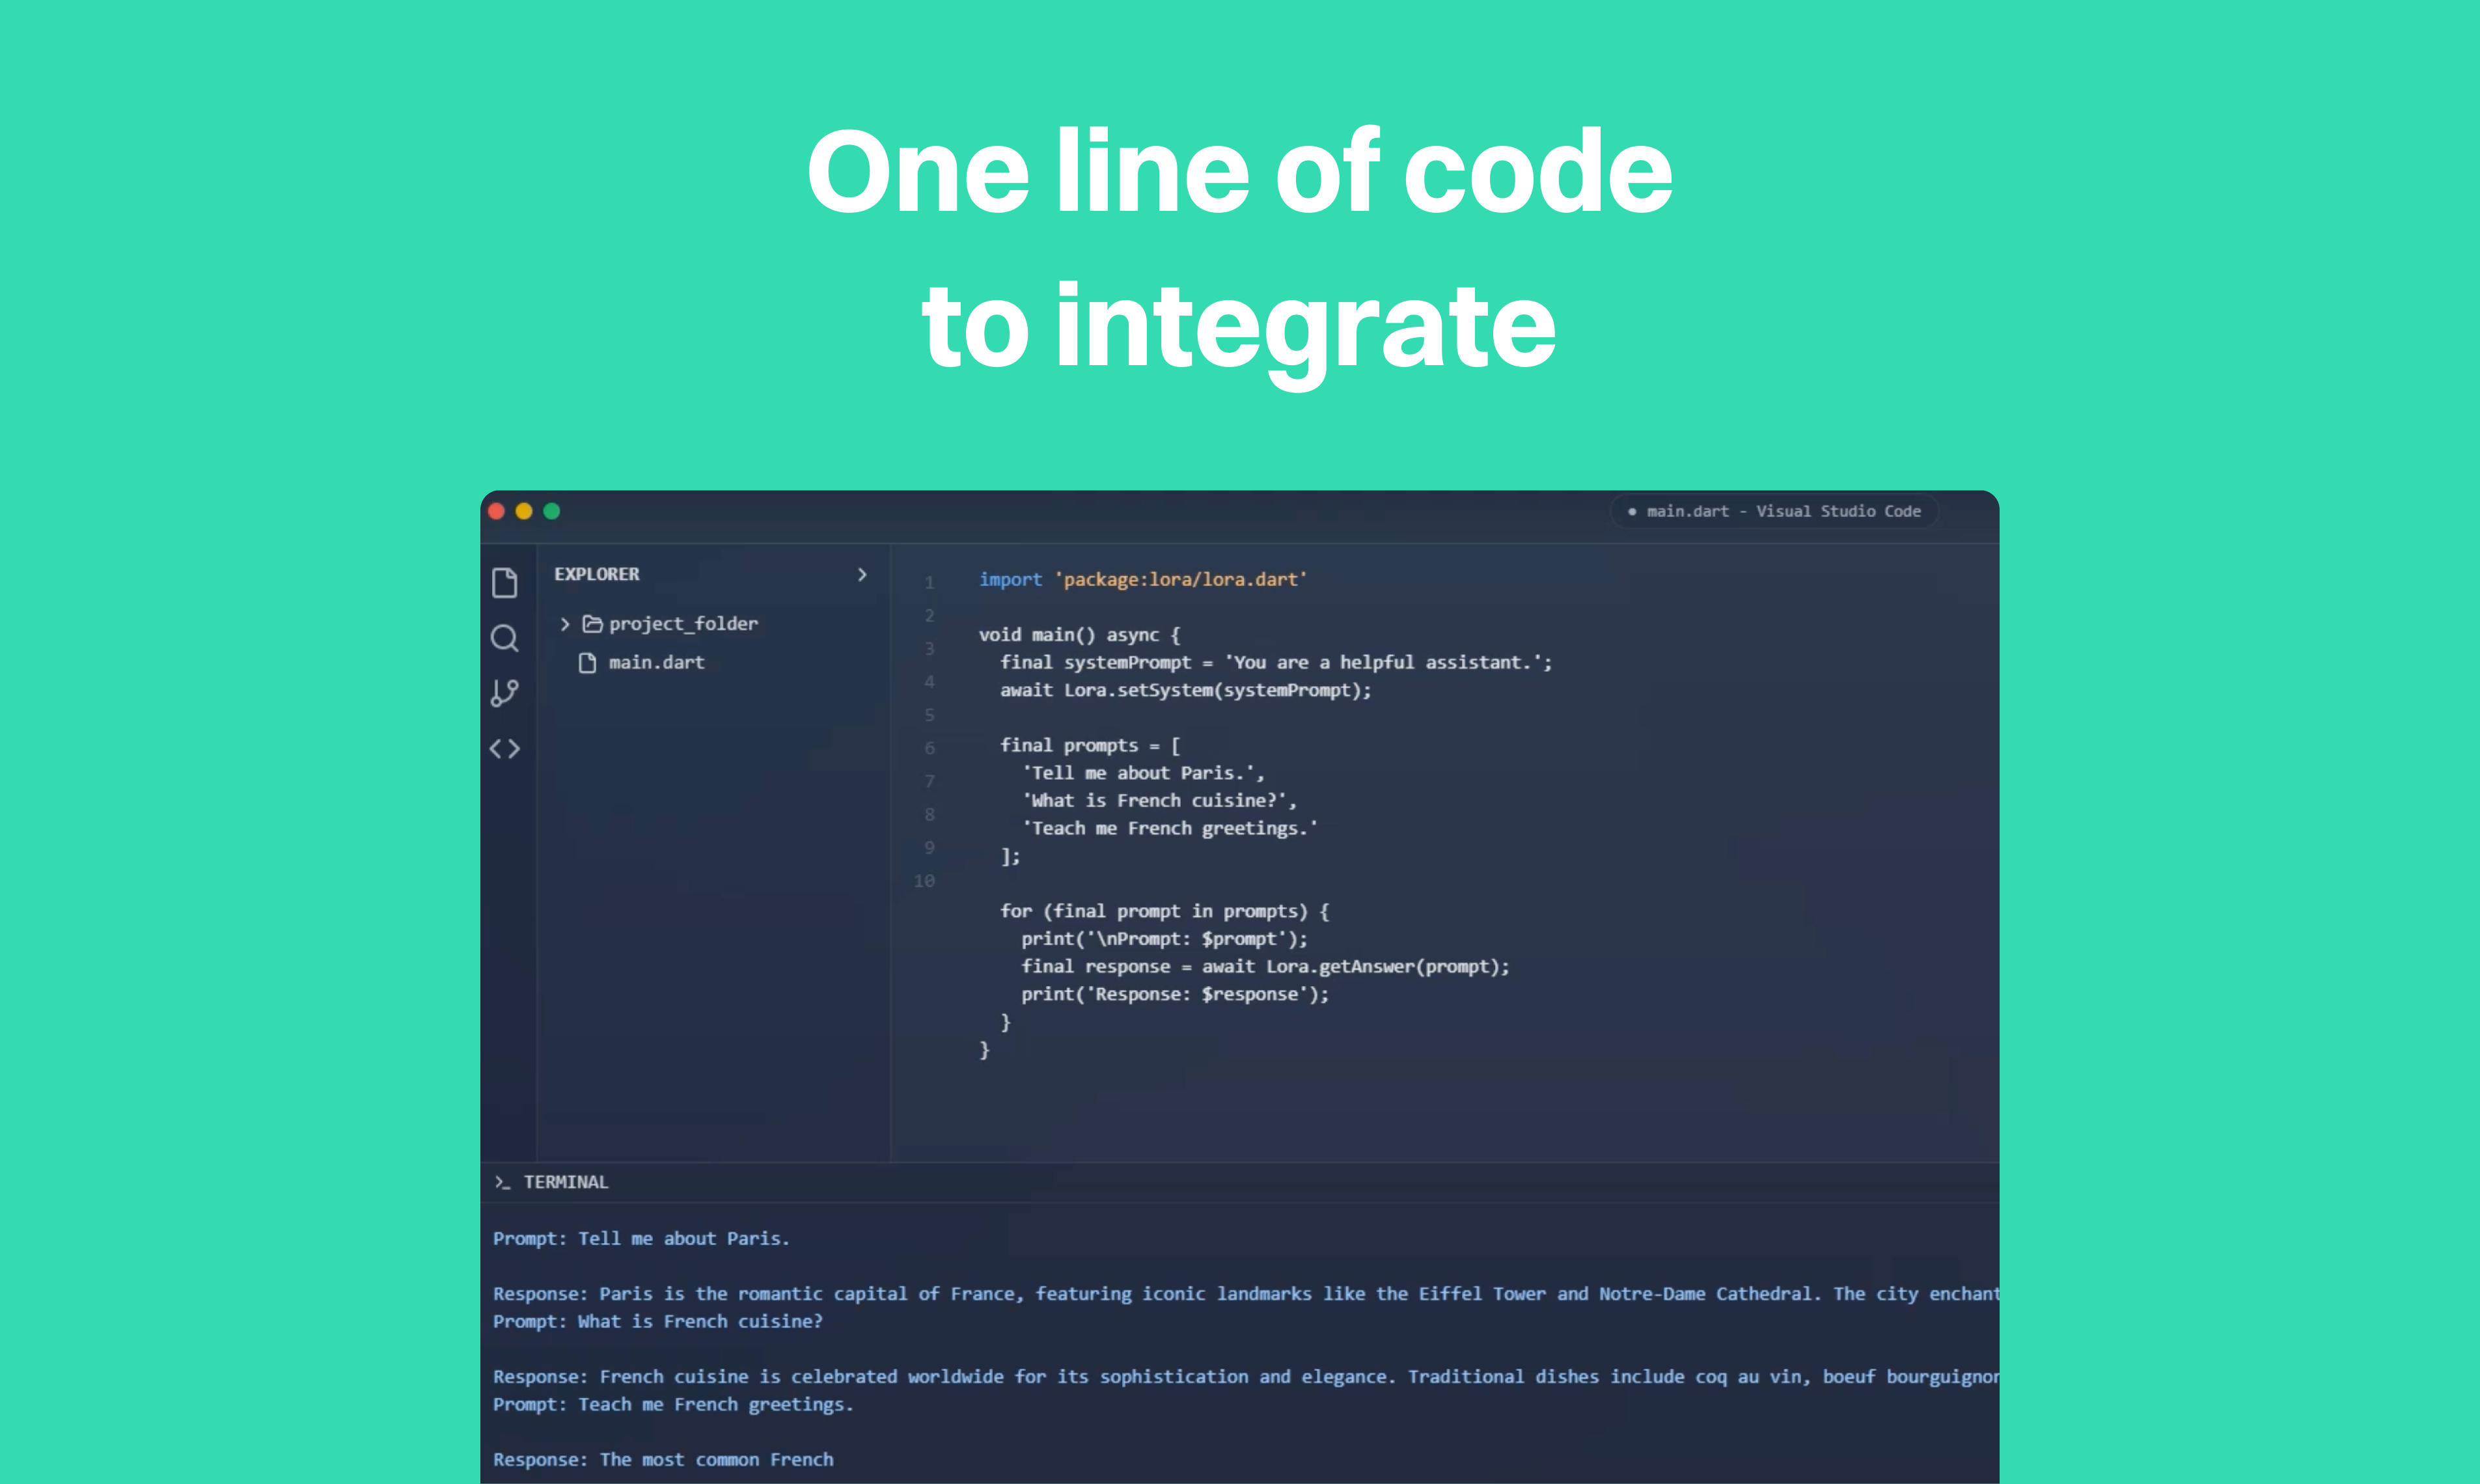Open the Explorer files icon in sidebar
Screen dimensions: 2480x1484
click(505, 582)
